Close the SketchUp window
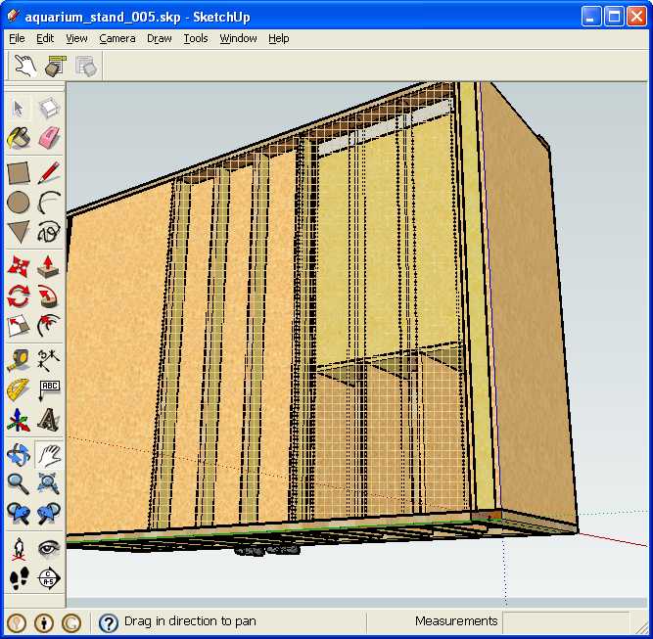This screenshot has width=653, height=639. [636, 17]
